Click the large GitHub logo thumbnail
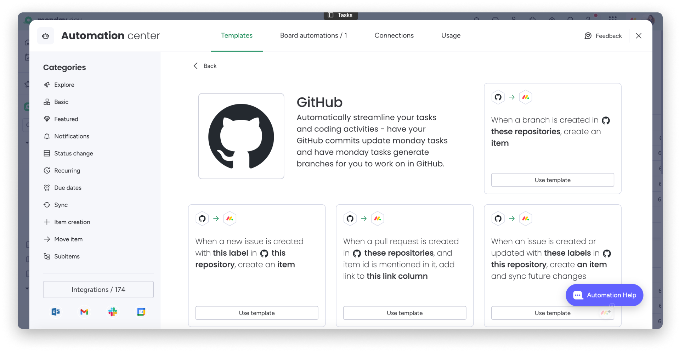Viewport: 679px width, 352px height. pyautogui.click(x=241, y=136)
